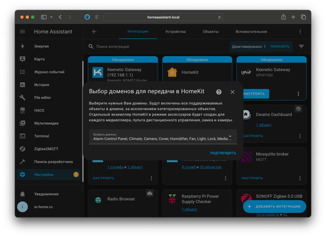Screen dimensions: 326x237
Task: Click НАСТРОИТЬ on Mosquitto broker card
Action: click(x=252, y=178)
